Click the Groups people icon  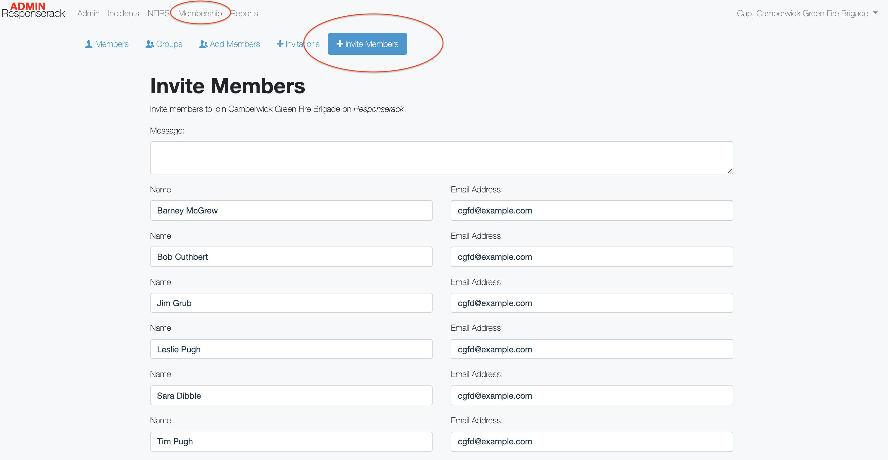point(150,44)
